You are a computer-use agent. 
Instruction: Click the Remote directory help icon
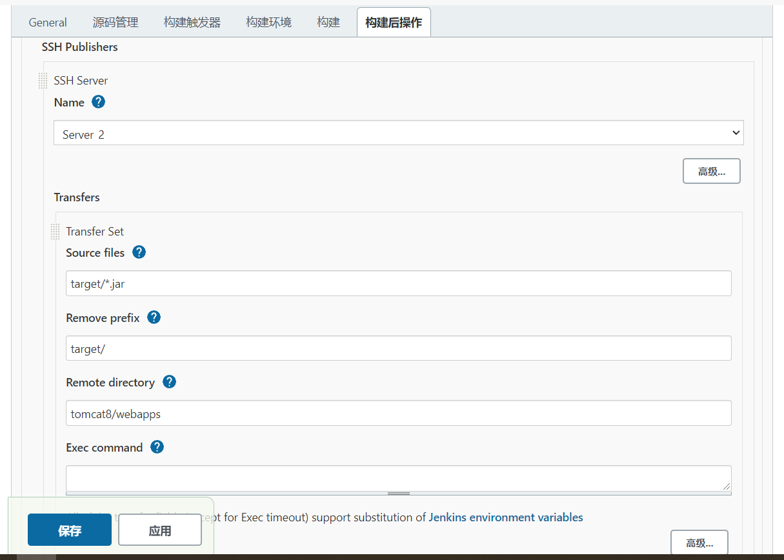(168, 382)
